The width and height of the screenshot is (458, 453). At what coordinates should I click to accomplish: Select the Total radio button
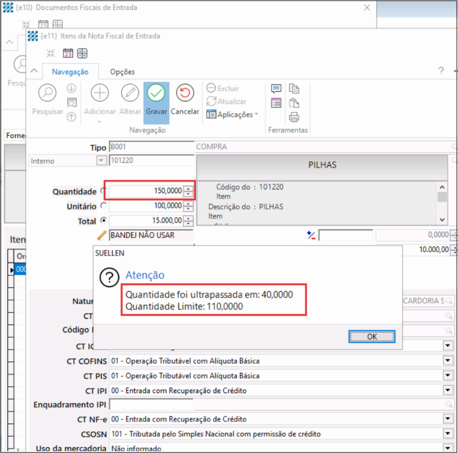tap(103, 220)
